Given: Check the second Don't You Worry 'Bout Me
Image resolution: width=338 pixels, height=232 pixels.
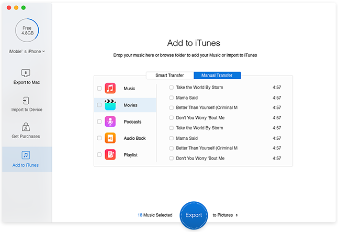Looking at the screenshot, I should click(x=172, y=158).
